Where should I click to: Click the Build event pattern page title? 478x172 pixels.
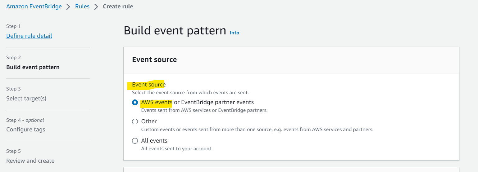175,31
